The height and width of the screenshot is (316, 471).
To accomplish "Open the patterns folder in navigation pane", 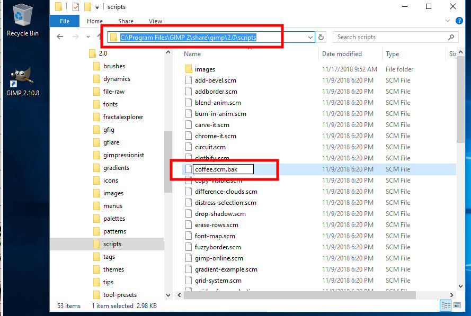I will tap(110, 231).
